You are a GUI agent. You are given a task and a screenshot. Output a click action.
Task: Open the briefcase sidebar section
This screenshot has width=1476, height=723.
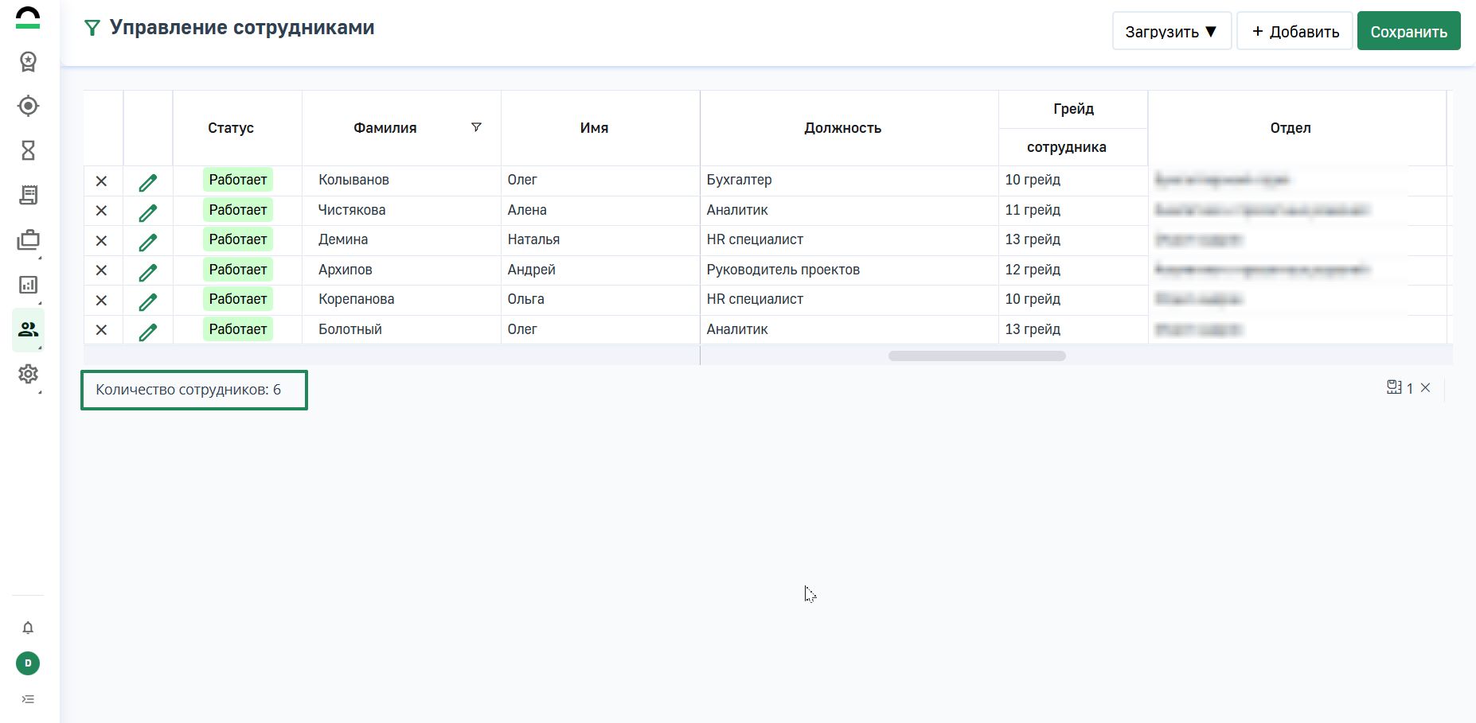pyautogui.click(x=28, y=240)
